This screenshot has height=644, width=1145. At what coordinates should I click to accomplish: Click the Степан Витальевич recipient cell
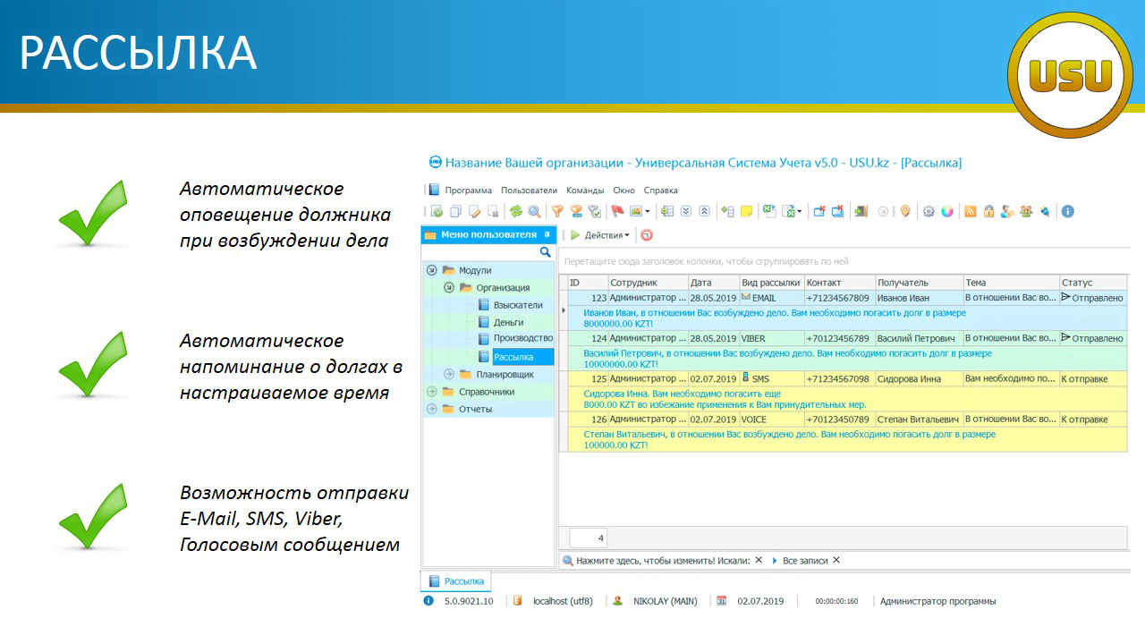pos(919,419)
